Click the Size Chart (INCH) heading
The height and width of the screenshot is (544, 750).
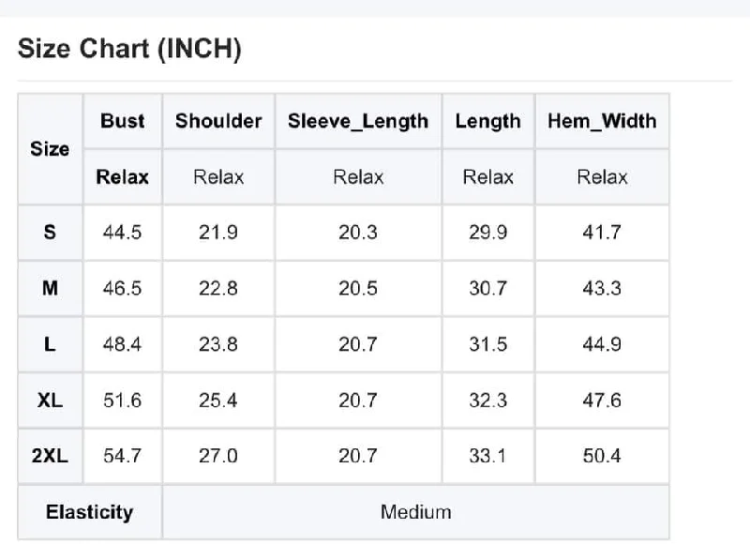pos(129,49)
